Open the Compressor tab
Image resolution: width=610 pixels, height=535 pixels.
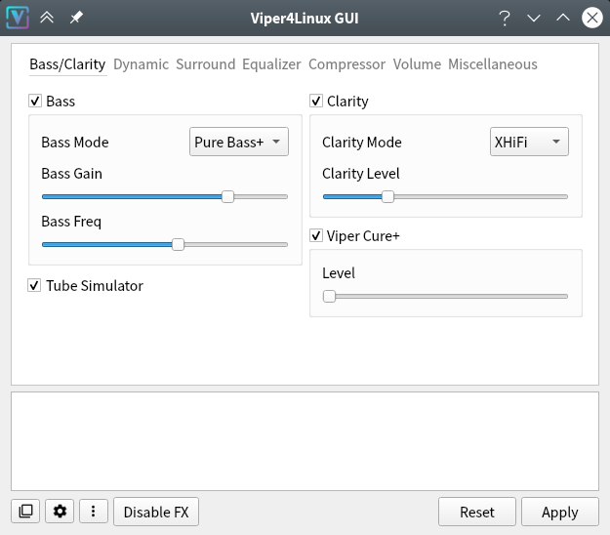coord(346,64)
